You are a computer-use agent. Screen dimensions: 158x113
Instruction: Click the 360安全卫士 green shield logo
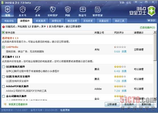tap(152, 11)
